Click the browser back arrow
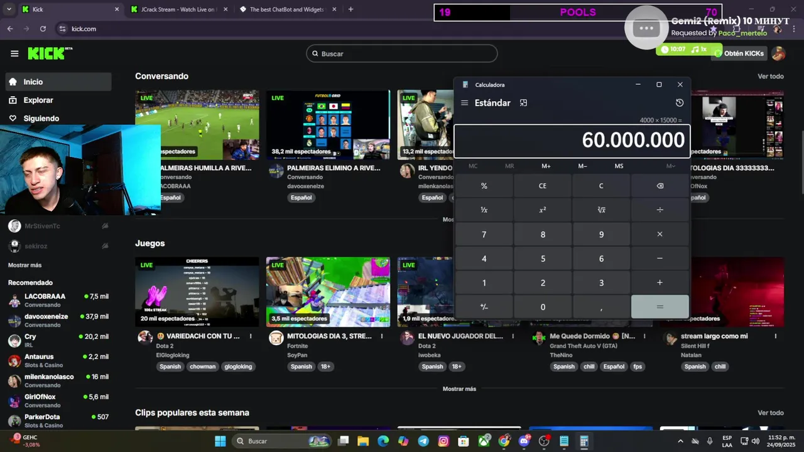The height and width of the screenshot is (452, 804). click(x=10, y=29)
